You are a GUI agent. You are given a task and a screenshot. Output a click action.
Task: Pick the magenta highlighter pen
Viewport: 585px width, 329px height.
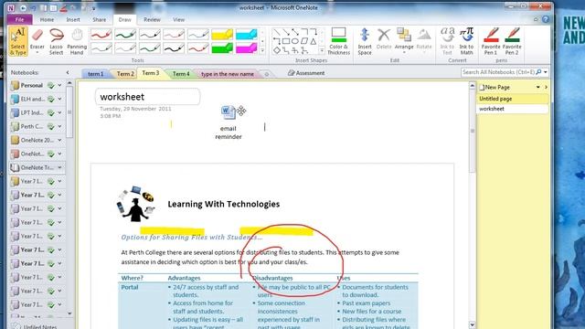point(246,48)
